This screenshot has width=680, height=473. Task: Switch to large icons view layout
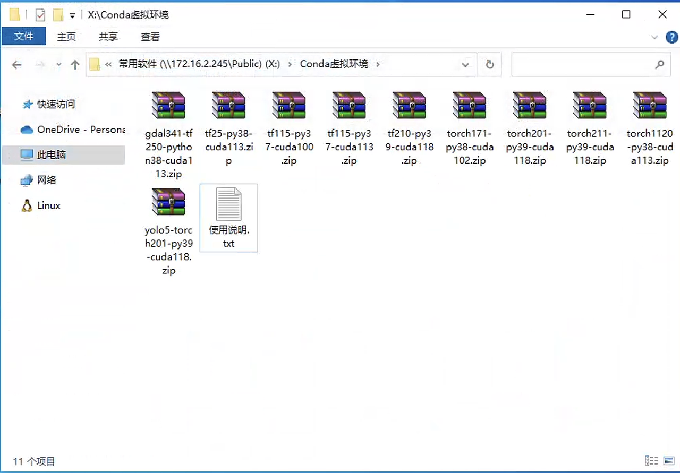pyautogui.click(x=669, y=461)
